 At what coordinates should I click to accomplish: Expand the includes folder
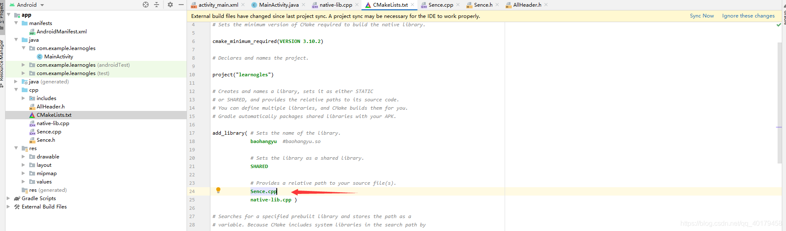tap(24, 98)
